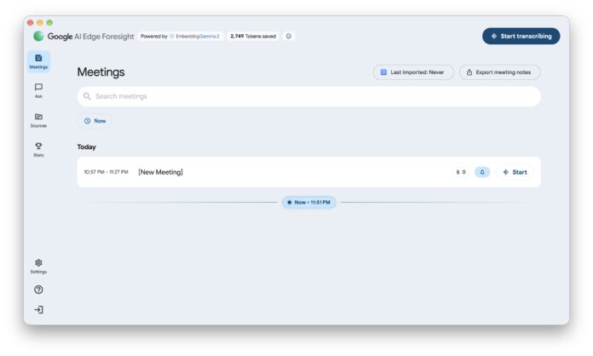Click the attendee count badge showing 0

click(x=461, y=172)
